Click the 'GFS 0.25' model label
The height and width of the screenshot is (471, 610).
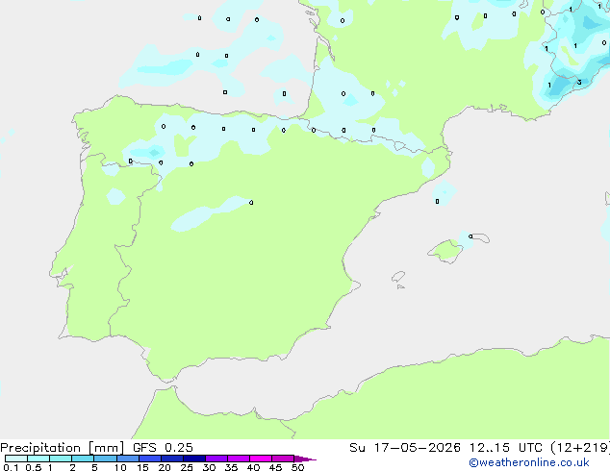(x=163, y=448)
